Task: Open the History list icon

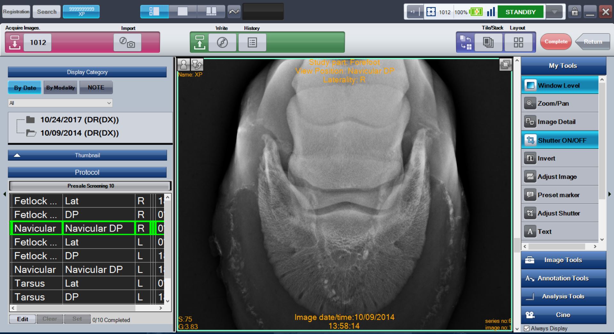Action: [252, 42]
